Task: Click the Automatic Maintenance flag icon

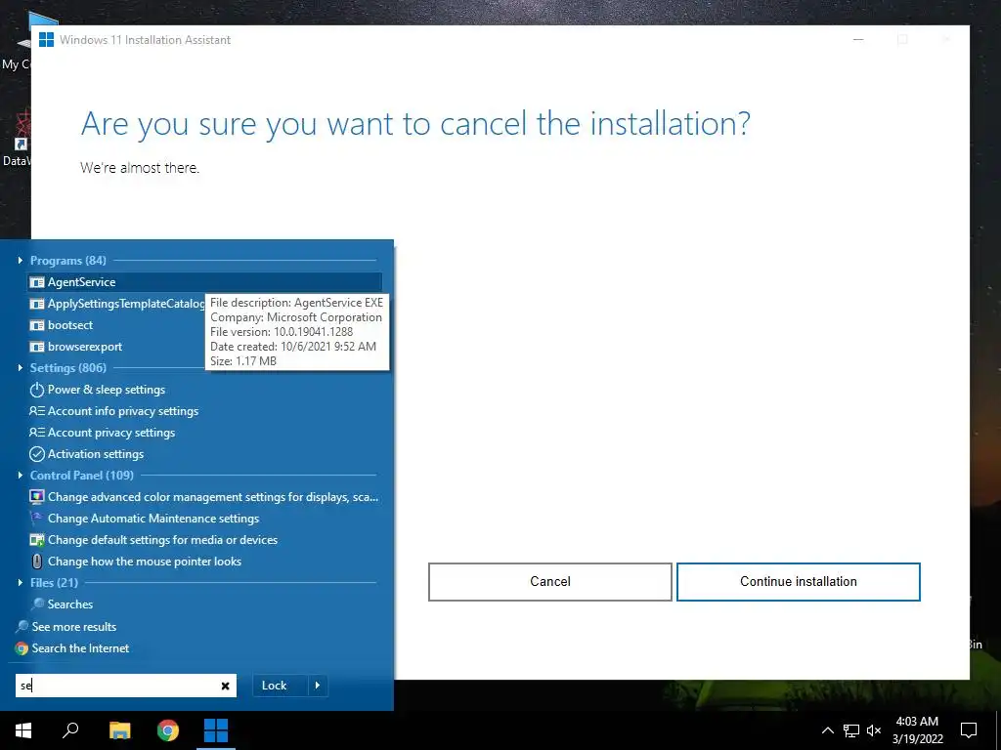Action: (x=37, y=518)
